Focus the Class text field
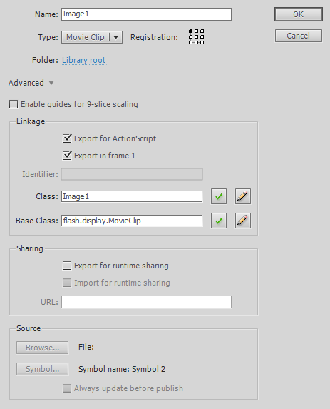The image size is (330, 409). coord(132,196)
